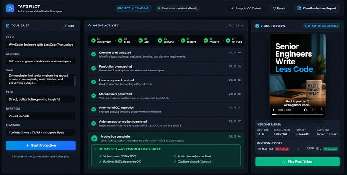The width and height of the screenshot is (347, 175).
Task: Click Play Final Video button
Action: tap(297, 162)
